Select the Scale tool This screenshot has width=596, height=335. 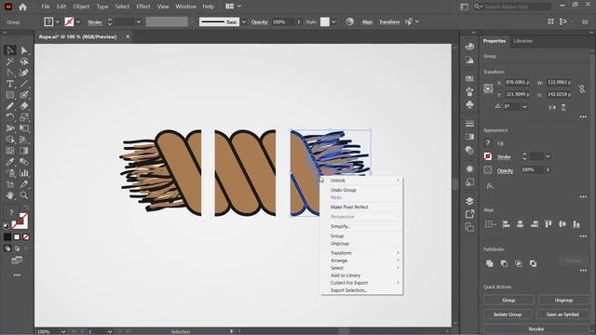tap(24, 117)
